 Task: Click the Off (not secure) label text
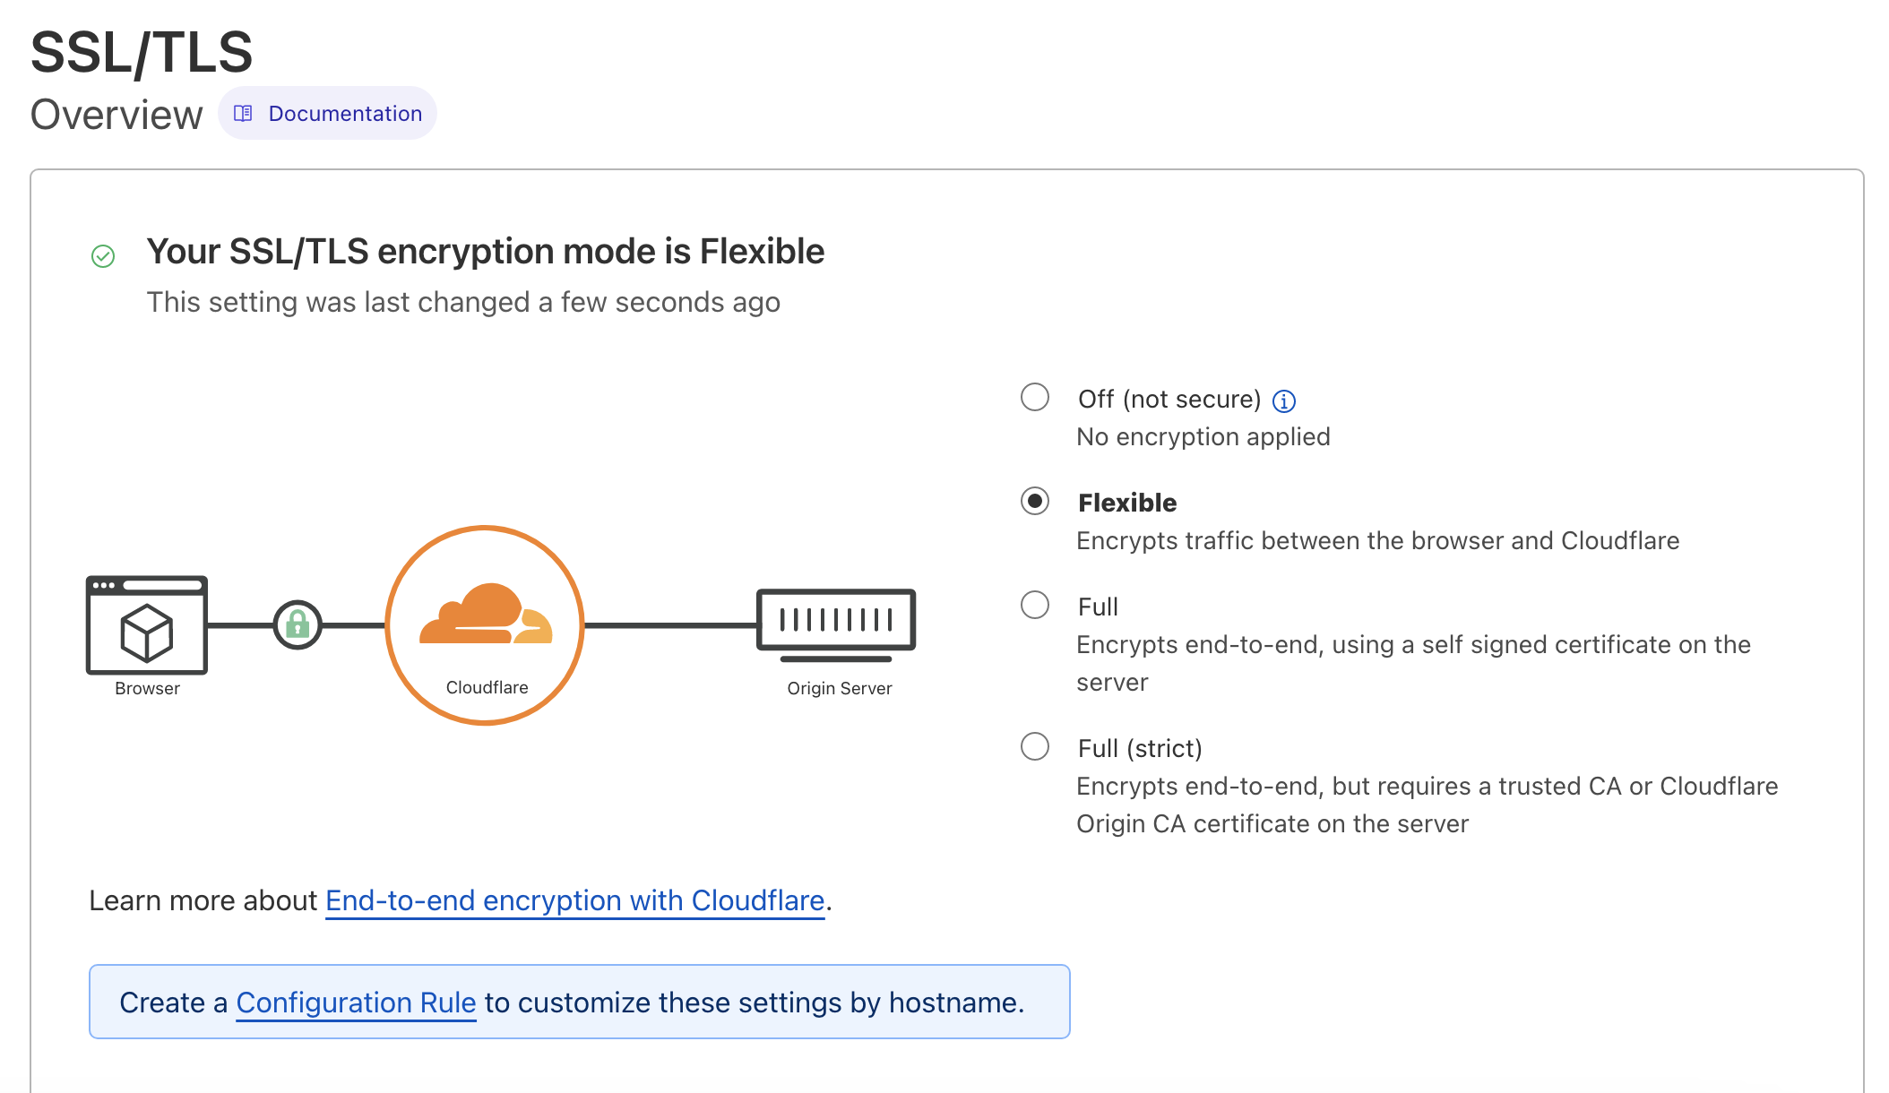click(x=1169, y=399)
